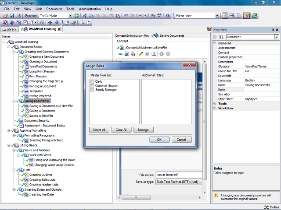Select Document Security in outline

[x=37, y=121]
